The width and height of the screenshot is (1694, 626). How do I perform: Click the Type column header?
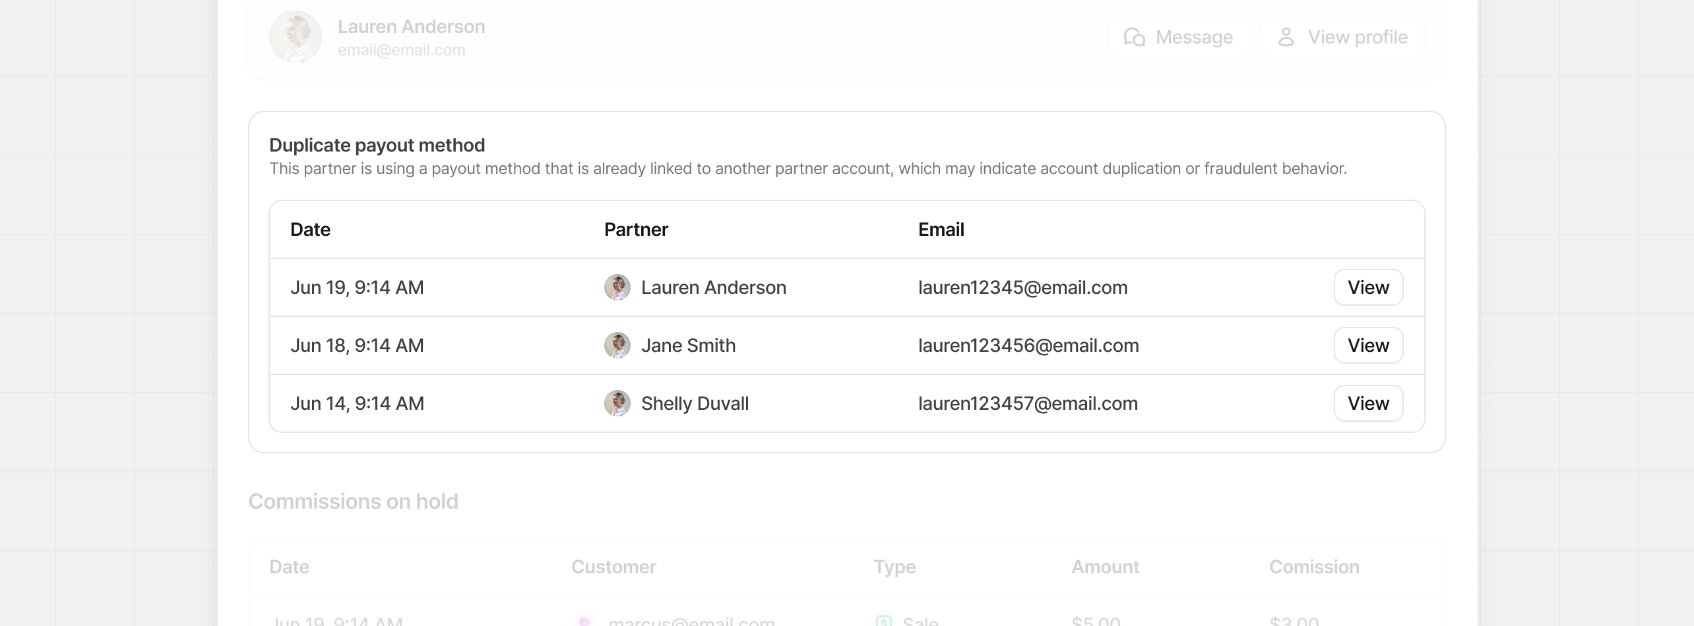[894, 567]
